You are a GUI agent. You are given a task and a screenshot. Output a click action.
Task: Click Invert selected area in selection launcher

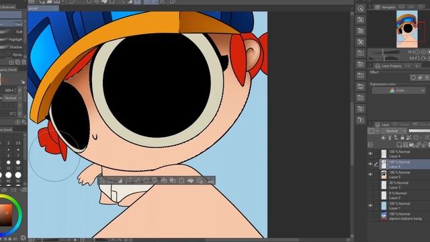pyautogui.click(x=120, y=181)
